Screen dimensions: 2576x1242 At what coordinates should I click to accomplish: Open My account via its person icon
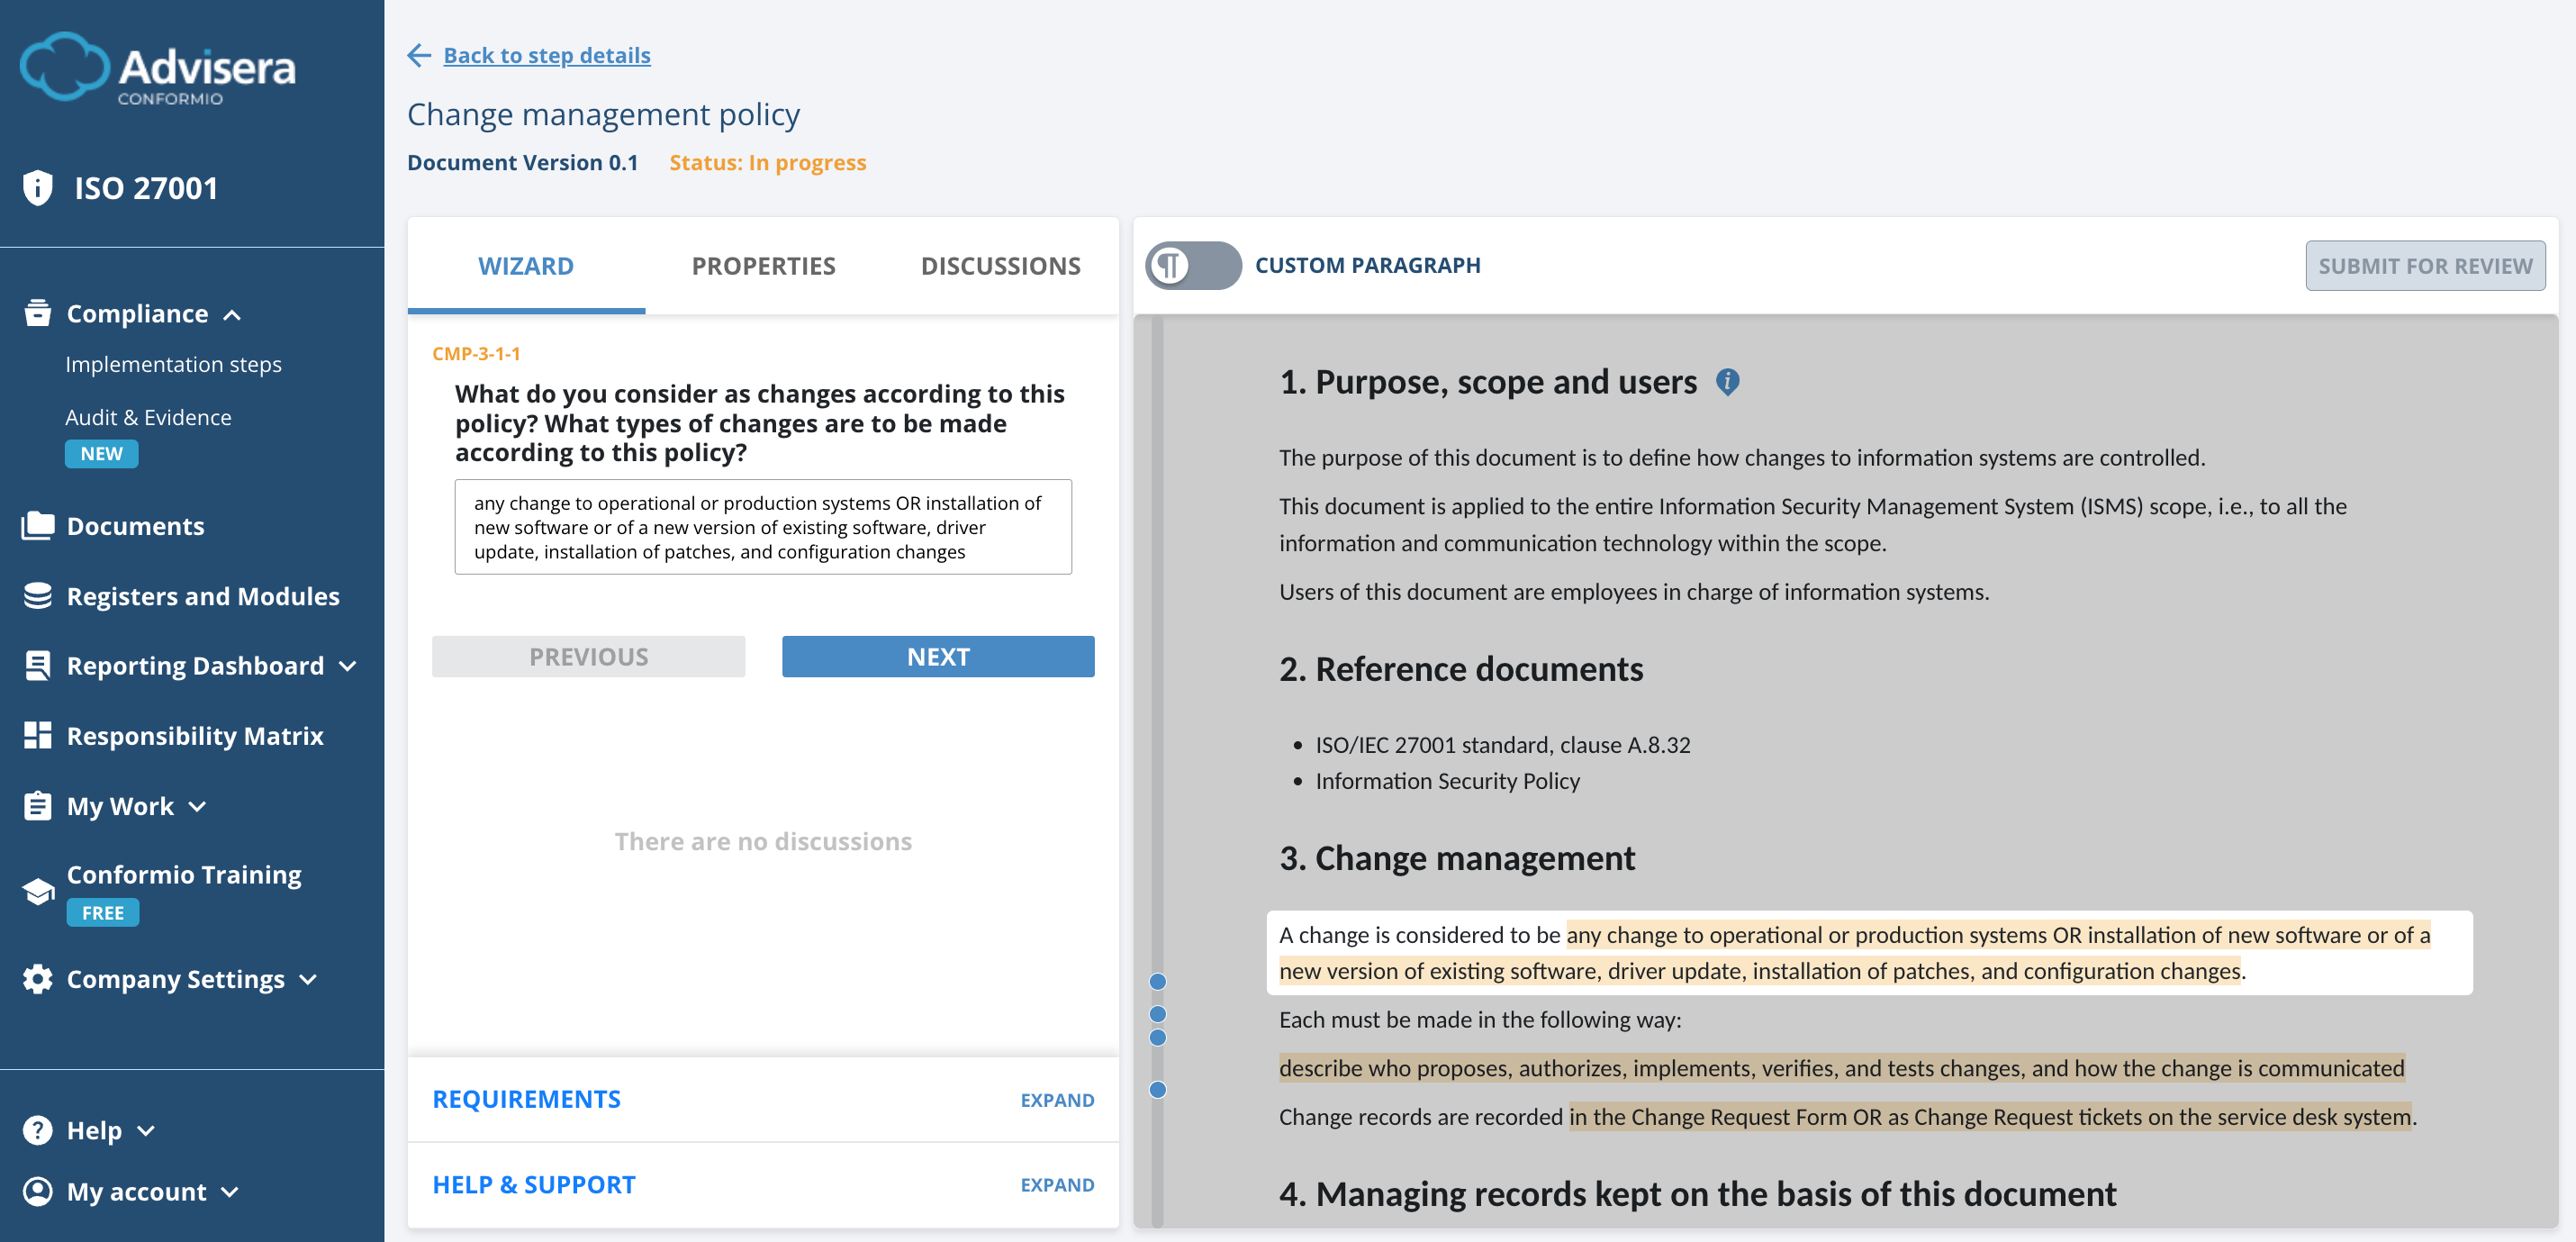(x=37, y=1191)
